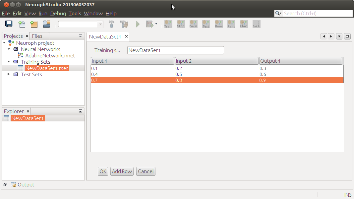Click the Stop training icon
The width and height of the screenshot is (354, 199).
click(x=181, y=24)
